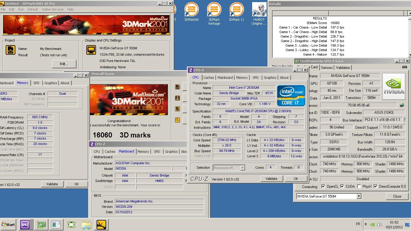Open the Run menu in 3DMark2001
This screenshot has width=411, height=231.
pyautogui.click(x=21, y=9)
